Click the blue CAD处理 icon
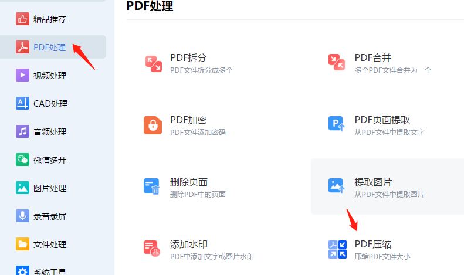 click(x=22, y=103)
